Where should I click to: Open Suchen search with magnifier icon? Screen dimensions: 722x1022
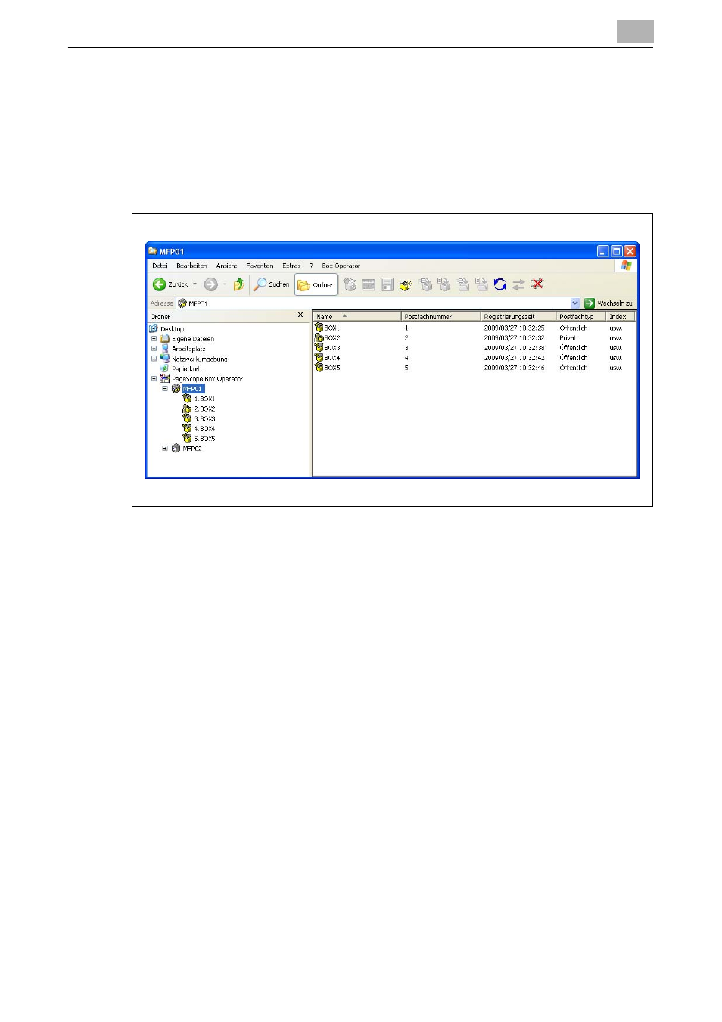[x=271, y=284]
